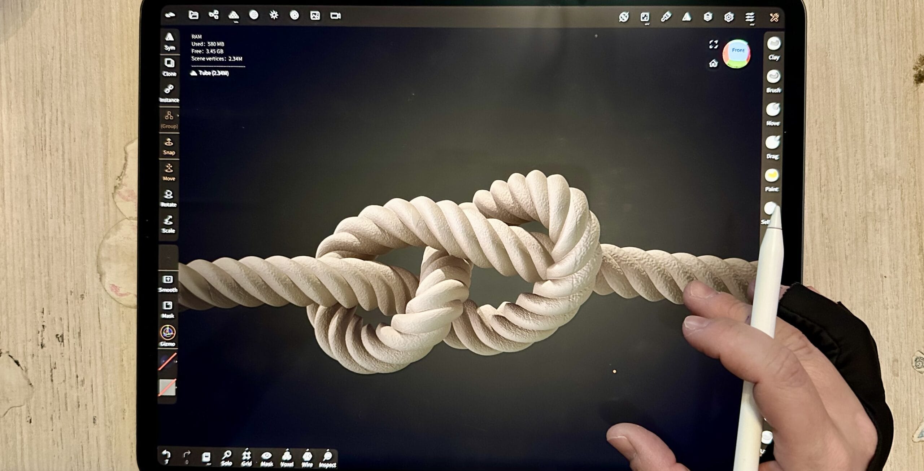Viewport: 924px width, 471px height.
Task: Select the Brush tool in right sidebar
Action: [x=773, y=77]
